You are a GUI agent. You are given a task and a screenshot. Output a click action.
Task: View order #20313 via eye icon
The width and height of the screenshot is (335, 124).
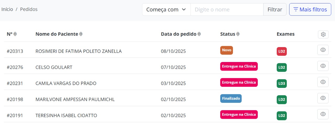(x=323, y=50)
